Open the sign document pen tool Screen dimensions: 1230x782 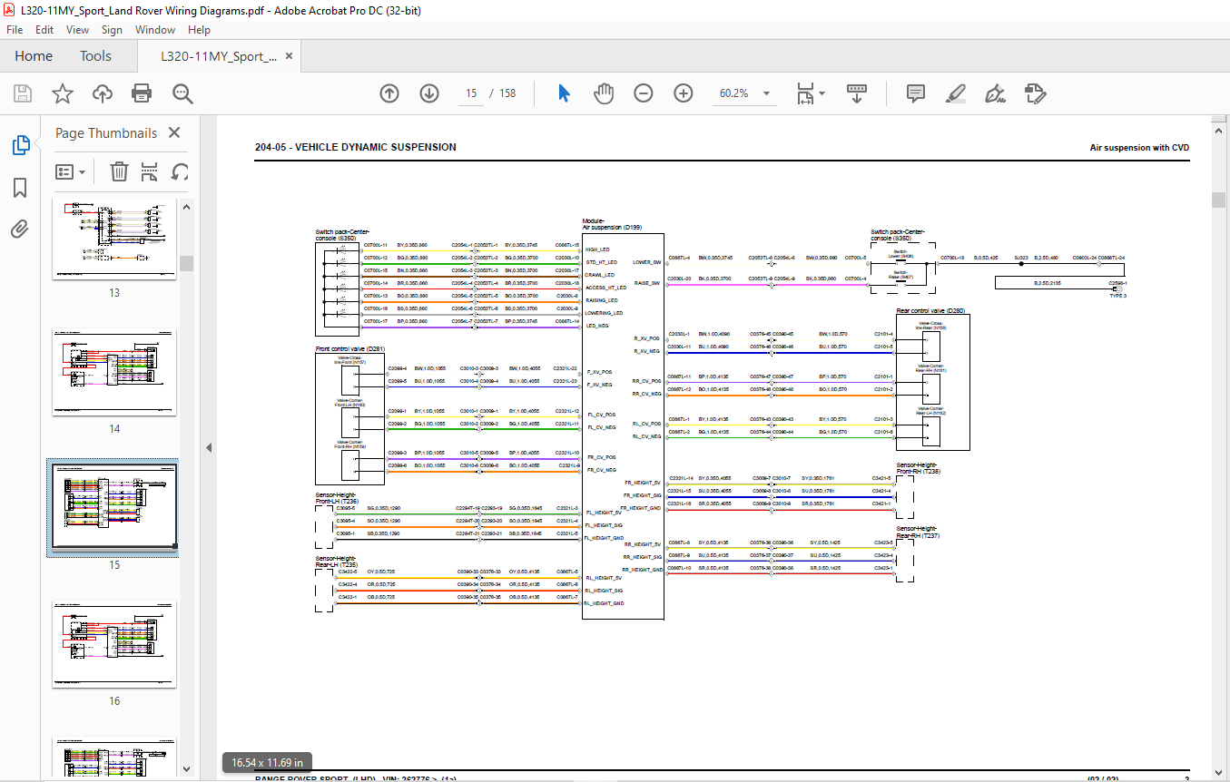pyautogui.click(x=995, y=93)
